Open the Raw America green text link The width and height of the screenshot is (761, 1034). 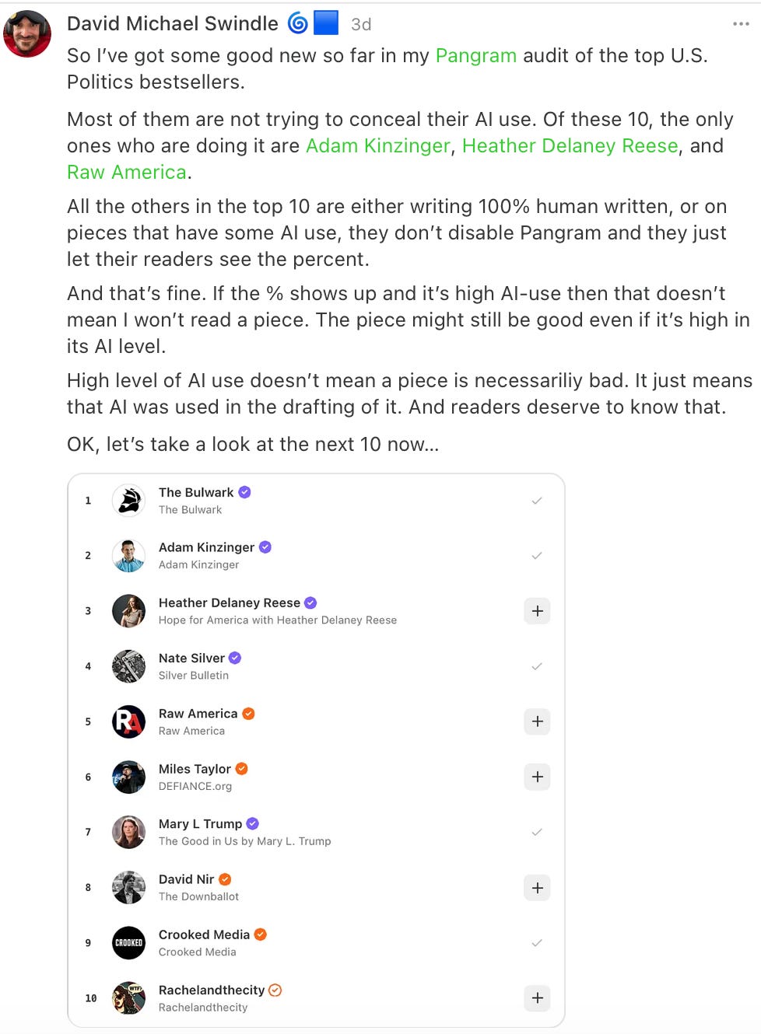[x=127, y=172]
